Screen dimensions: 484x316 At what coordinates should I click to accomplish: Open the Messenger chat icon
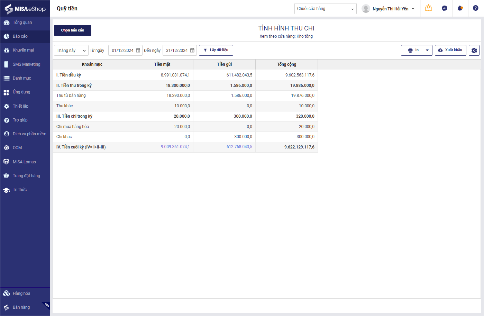(445, 8)
